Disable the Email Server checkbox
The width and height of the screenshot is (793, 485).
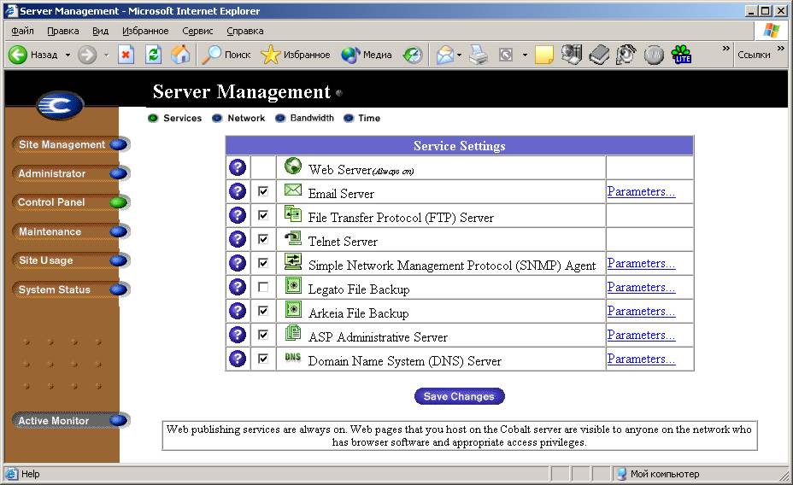263,192
